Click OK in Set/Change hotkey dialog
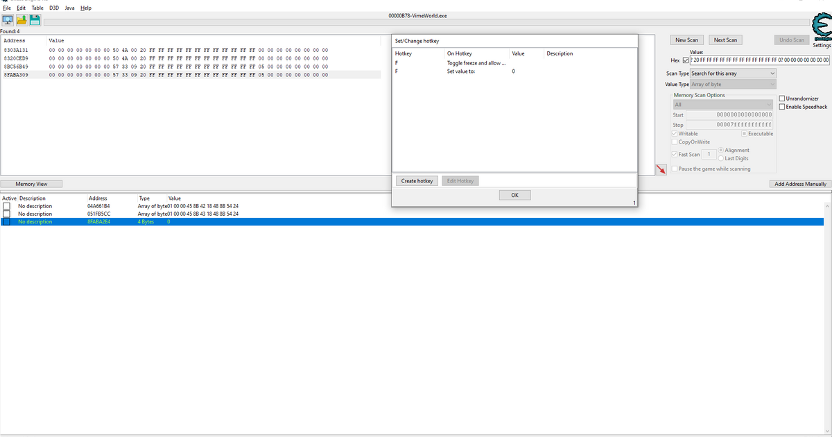 tap(514, 195)
